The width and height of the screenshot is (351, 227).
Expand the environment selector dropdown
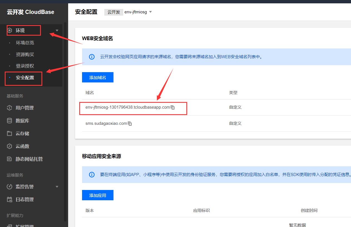150,12
